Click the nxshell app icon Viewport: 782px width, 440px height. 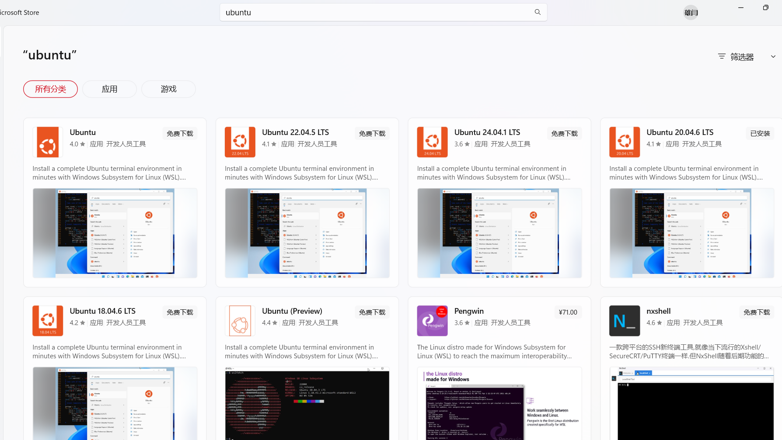click(x=625, y=321)
